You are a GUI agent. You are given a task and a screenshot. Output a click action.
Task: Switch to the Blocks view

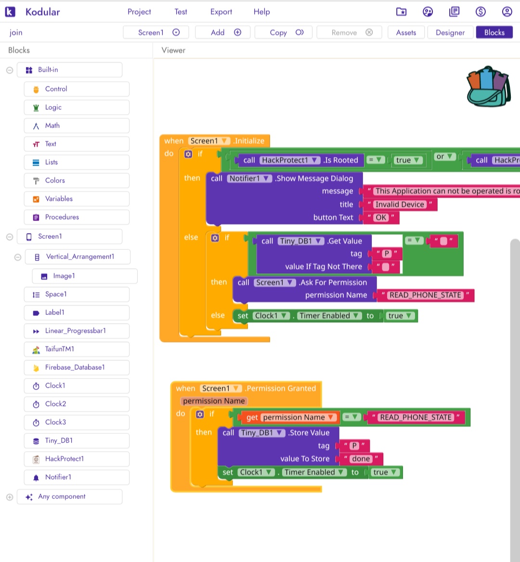tap(494, 32)
